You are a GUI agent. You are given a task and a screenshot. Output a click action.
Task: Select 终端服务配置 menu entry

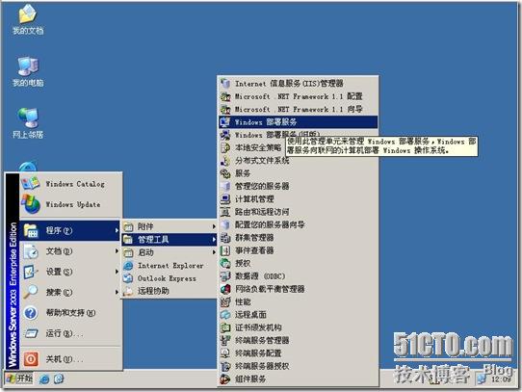(x=298, y=353)
